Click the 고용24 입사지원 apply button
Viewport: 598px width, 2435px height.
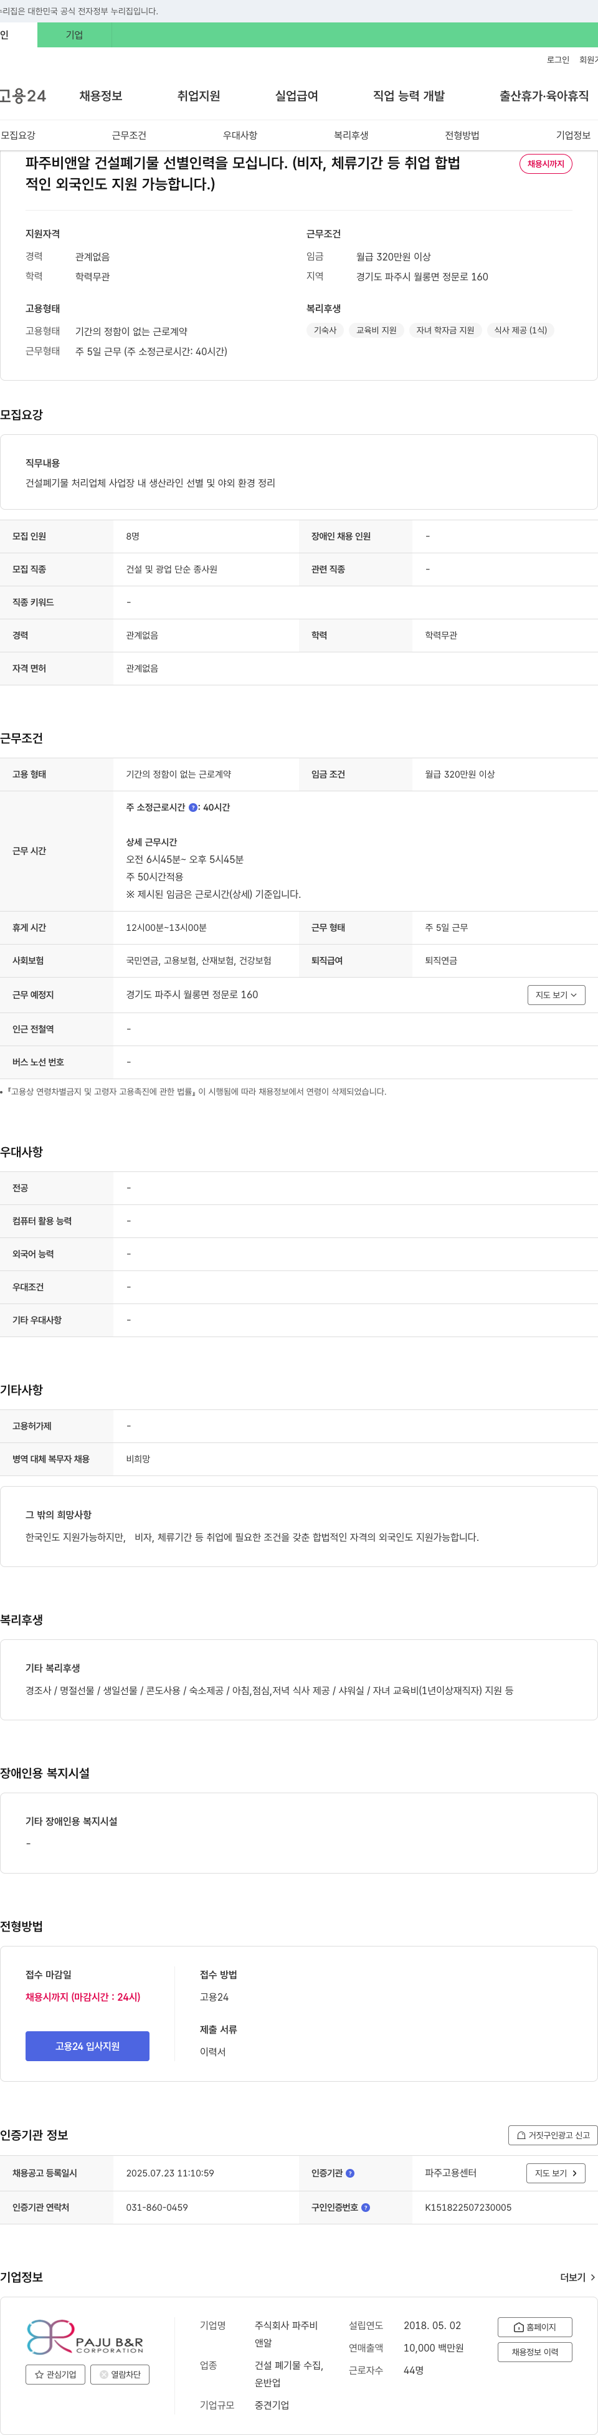tap(87, 2046)
